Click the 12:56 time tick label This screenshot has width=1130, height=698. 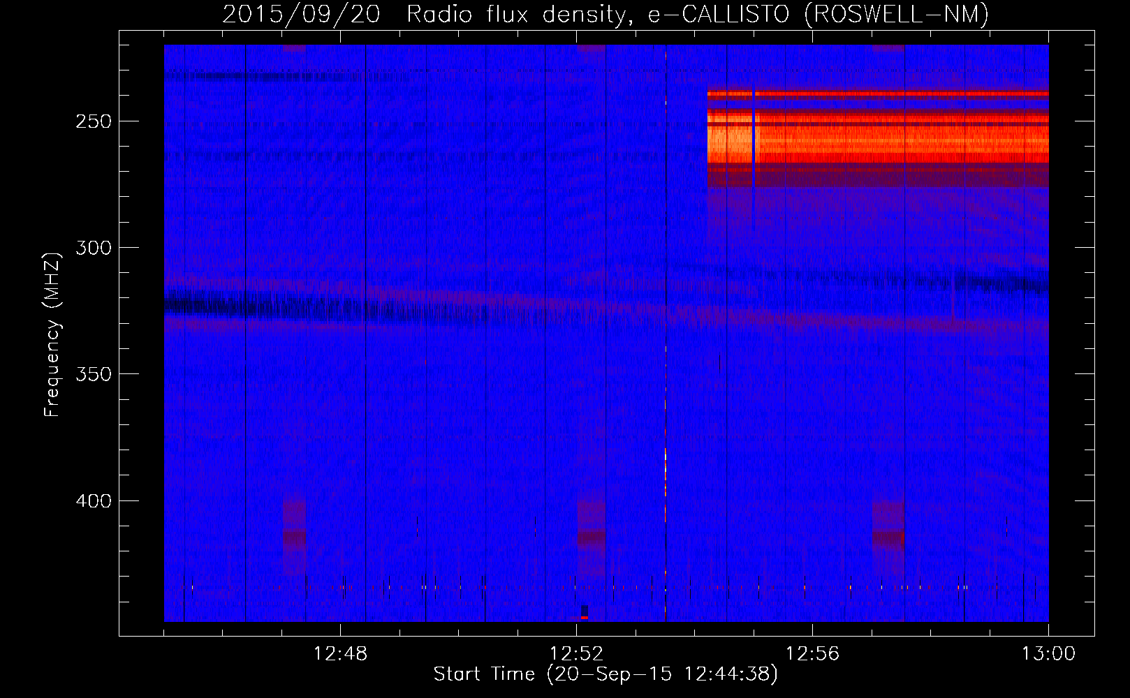pyautogui.click(x=812, y=654)
